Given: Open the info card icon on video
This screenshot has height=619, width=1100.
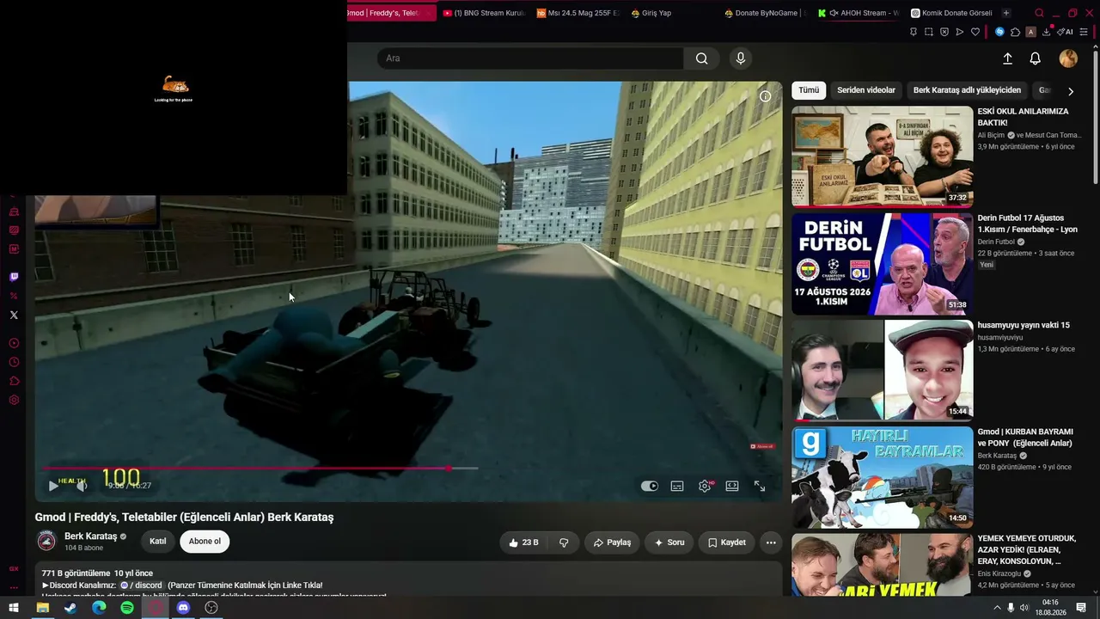Looking at the screenshot, I should [x=765, y=96].
